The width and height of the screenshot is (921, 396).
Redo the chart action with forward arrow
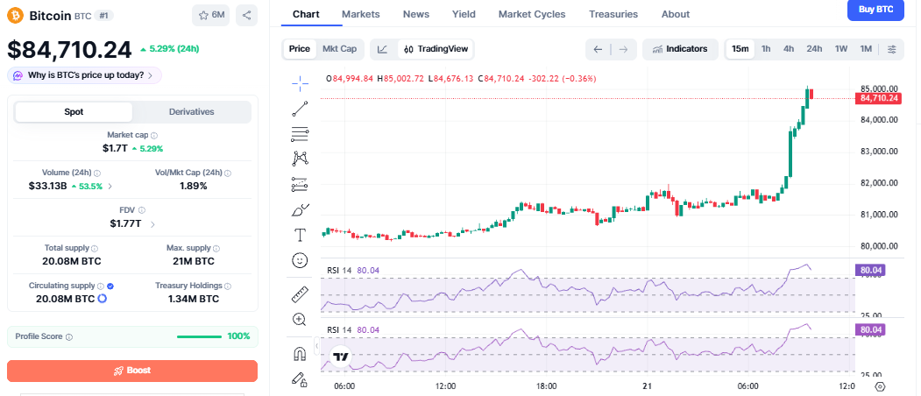coord(624,49)
